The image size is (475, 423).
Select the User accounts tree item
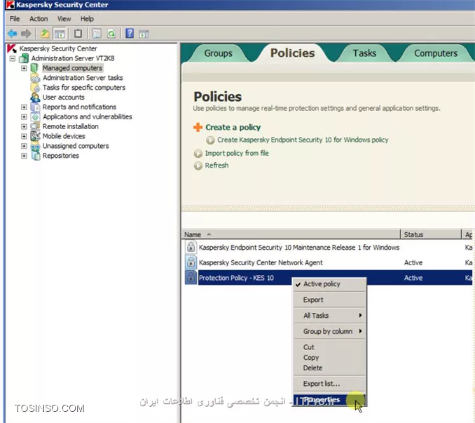pyautogui.click(x=63, y=98)
